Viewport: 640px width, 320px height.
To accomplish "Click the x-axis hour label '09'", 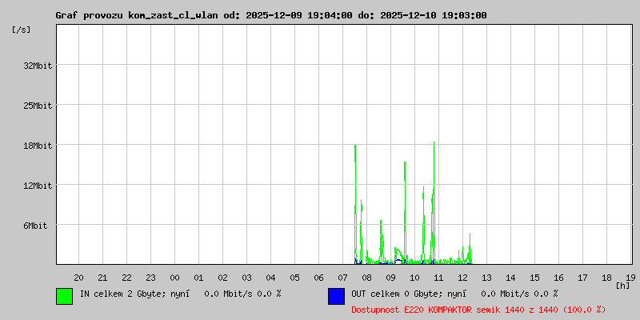I will coord(391,278).
